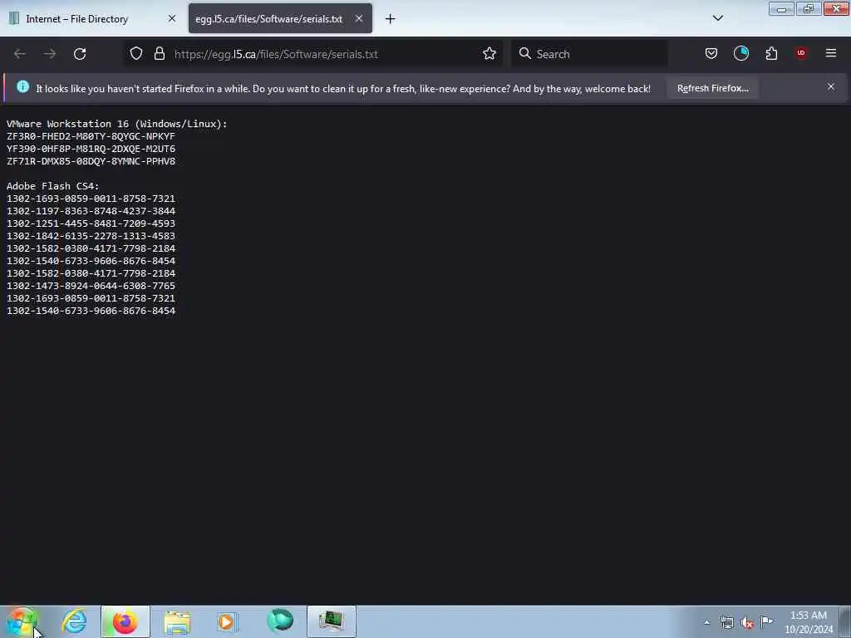This screenshot has width=851, height=638.
Task: Click serial 1302-1842-6135-2278-1313-4583
Action: (91, 237)
